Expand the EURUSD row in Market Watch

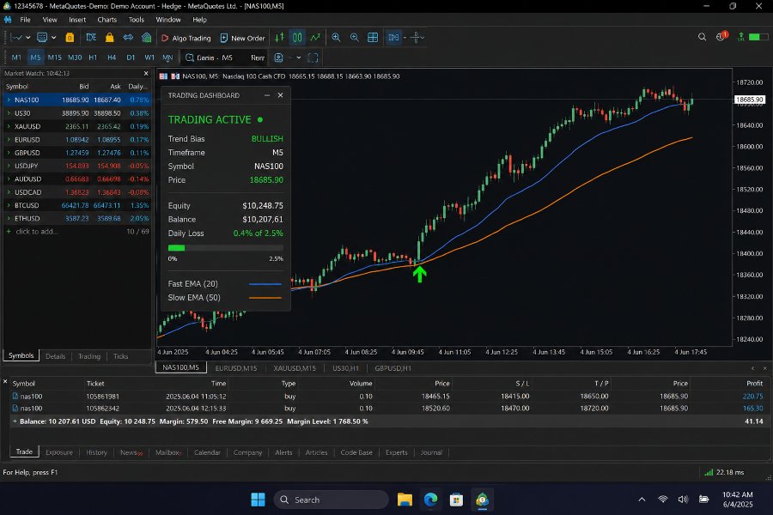point(9,139)
